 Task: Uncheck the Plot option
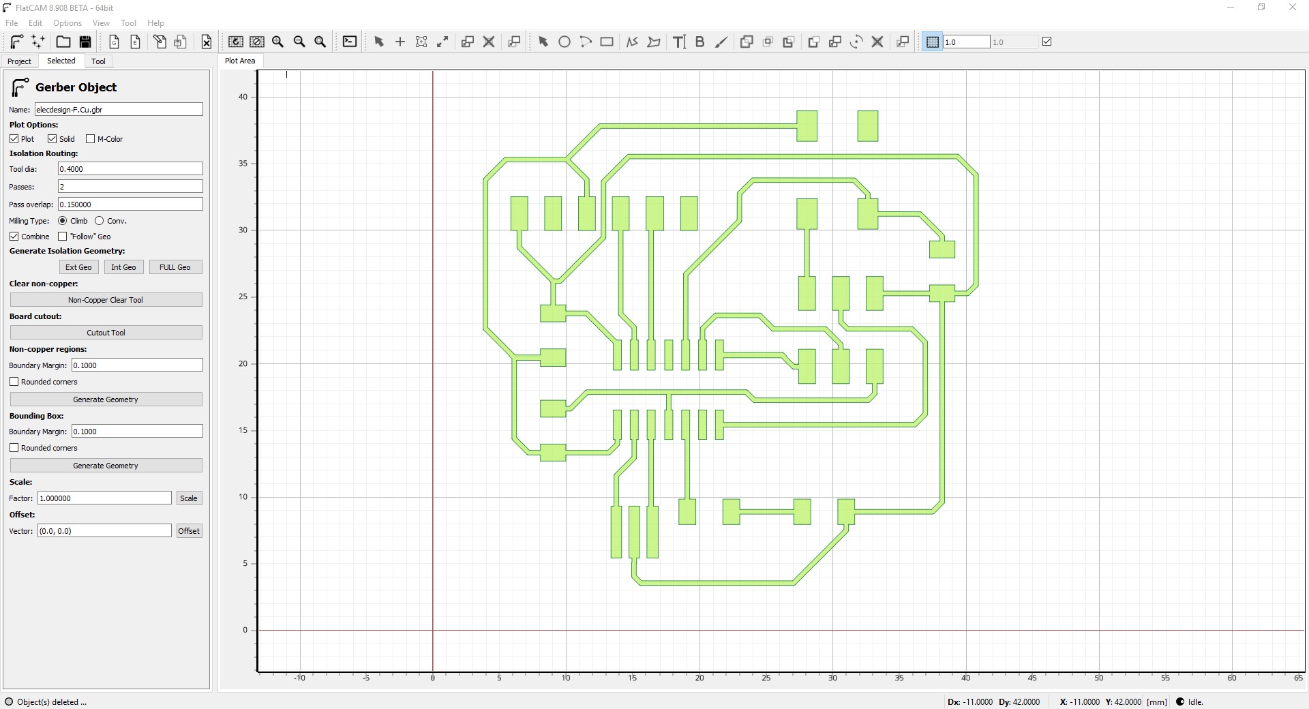click(x=14, y=139)
